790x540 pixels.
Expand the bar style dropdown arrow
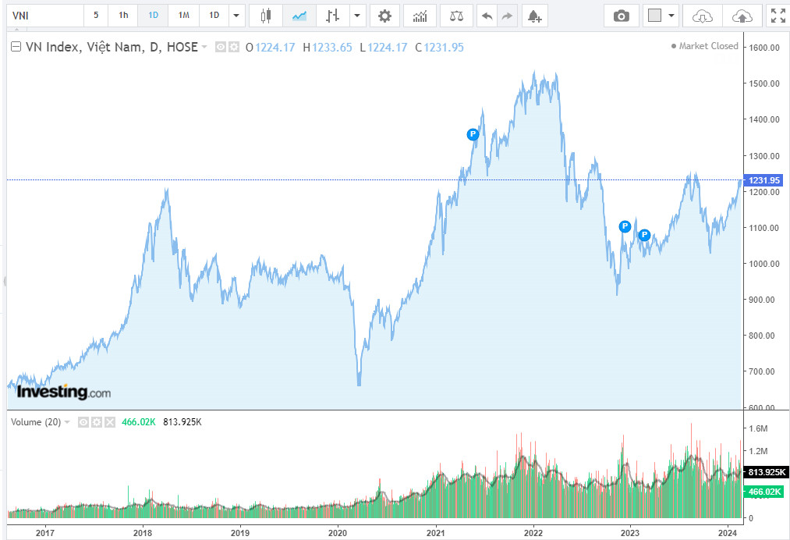pos(356,16)
